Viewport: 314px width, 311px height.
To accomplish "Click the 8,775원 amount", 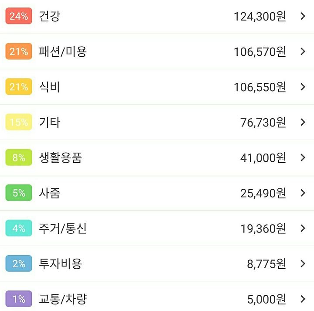I will click(266, 264).
